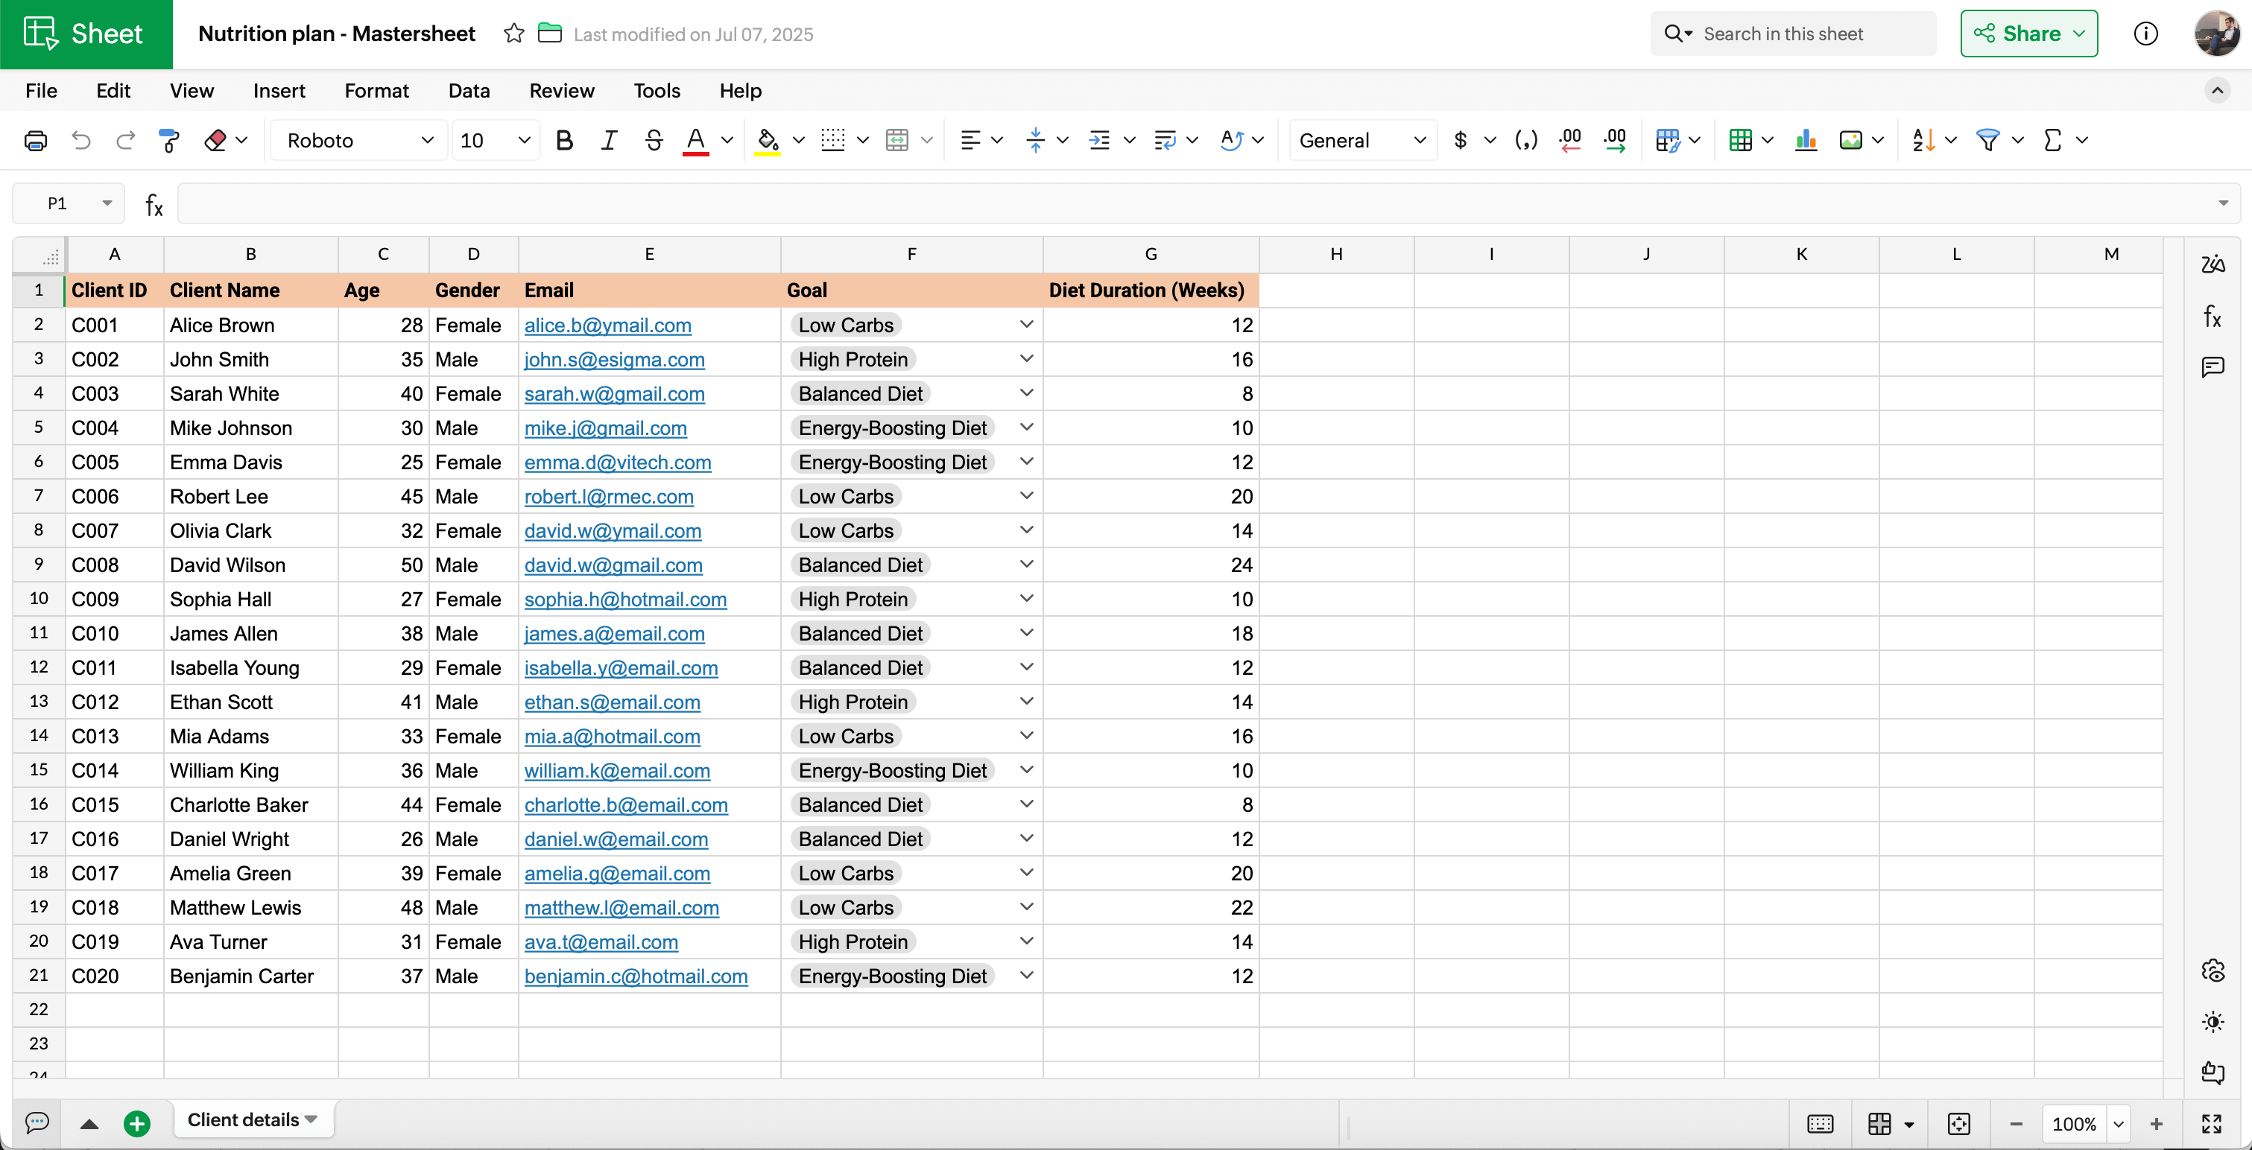Zoom in with the plus button
Viewport: 2252px width, 1150px height.
click(x=2156, y=1124)
